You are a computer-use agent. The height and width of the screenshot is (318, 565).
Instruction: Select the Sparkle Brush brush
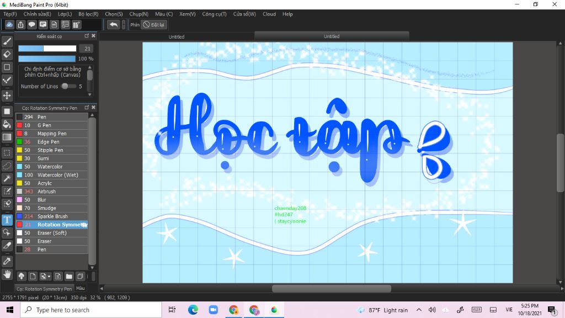[51, 216]
